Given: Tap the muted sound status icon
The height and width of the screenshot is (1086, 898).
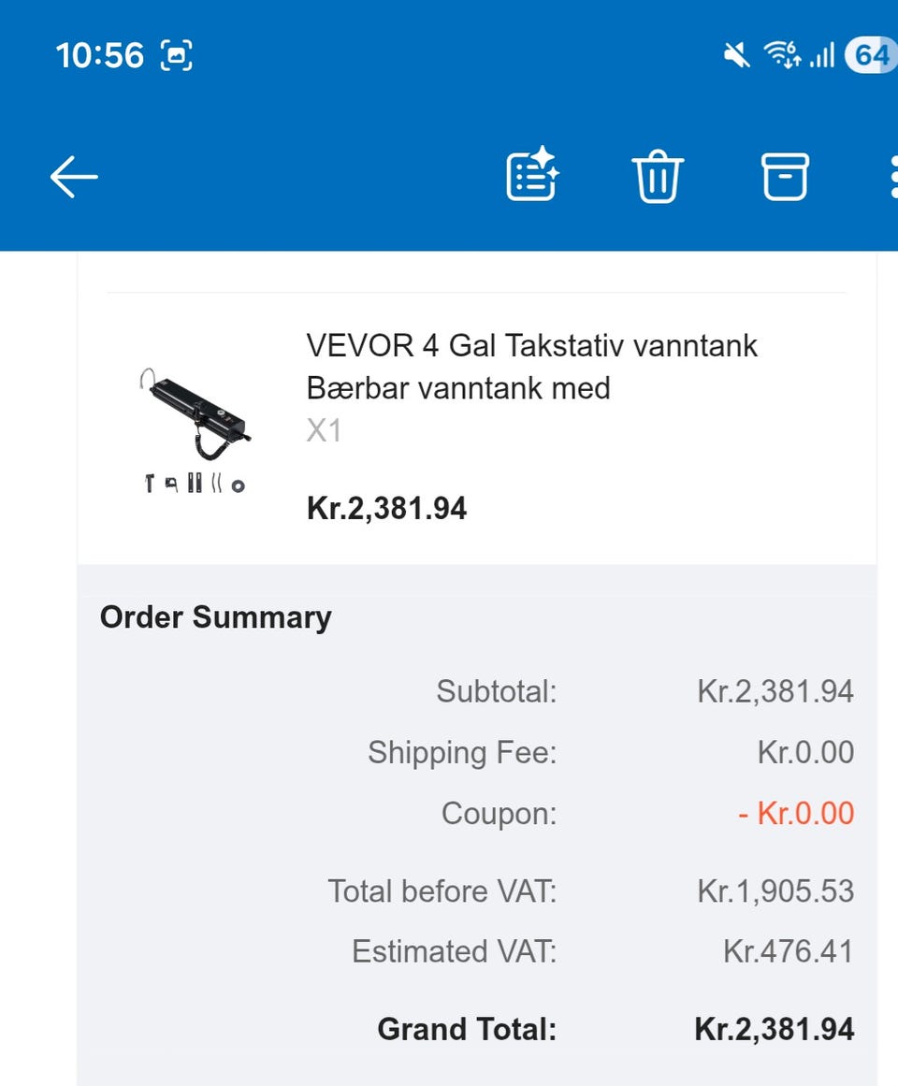Looking at the screenshot, I should 737,56.
